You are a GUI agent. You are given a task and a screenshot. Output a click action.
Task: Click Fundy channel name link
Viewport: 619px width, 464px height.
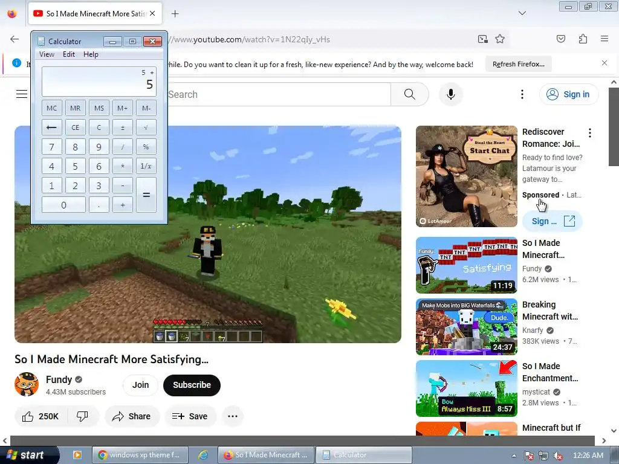59,379
